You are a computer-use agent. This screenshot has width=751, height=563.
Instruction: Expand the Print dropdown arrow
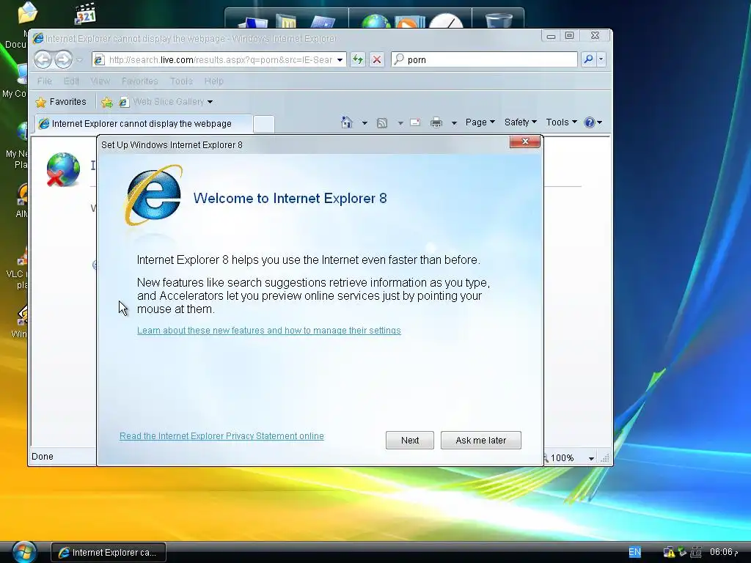pyautogui.click(x=454, y=123)
